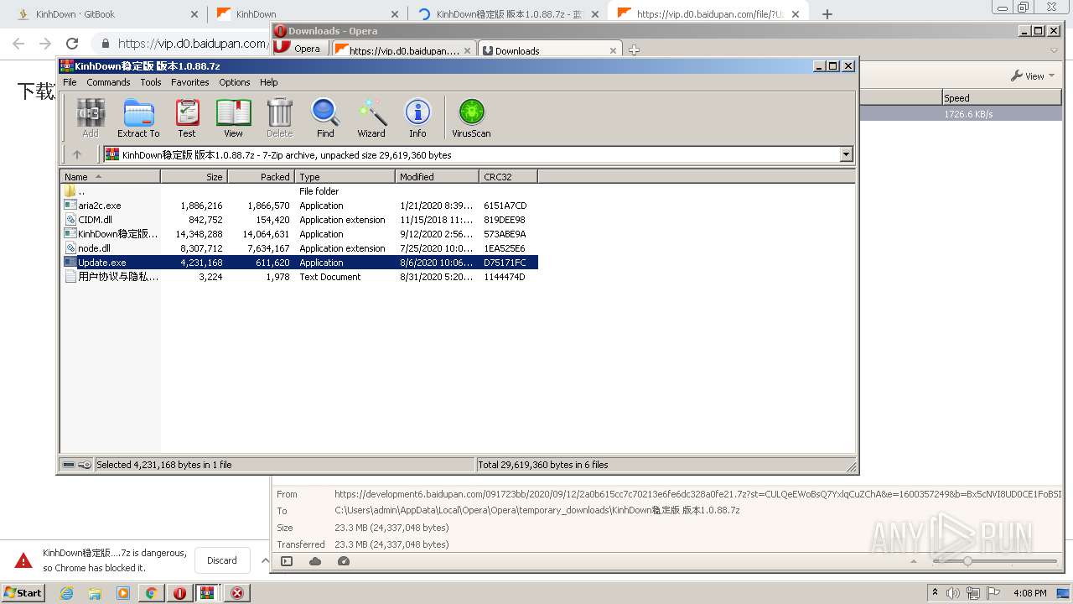Viewport: 1073px width, 604px height.
Task: Open the Favorites menu
Action: pos(190,82)
